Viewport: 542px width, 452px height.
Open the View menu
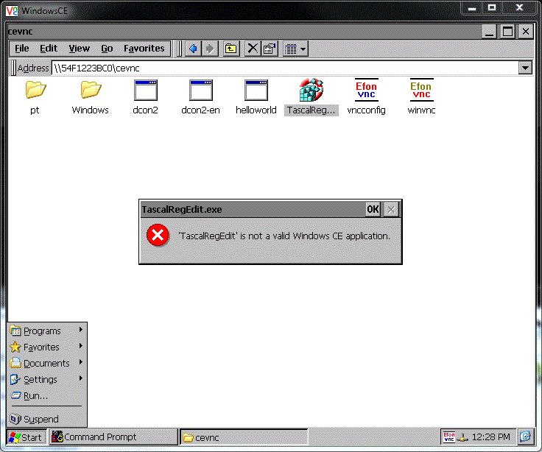pos(79,49)
